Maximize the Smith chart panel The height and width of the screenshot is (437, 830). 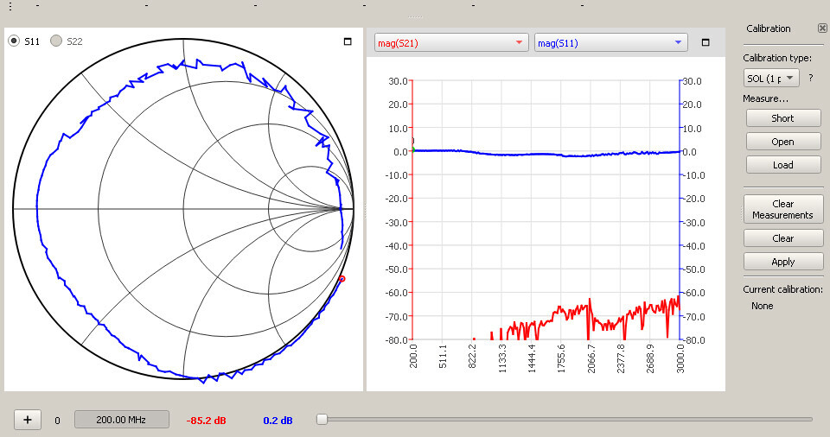coord(348,41)
